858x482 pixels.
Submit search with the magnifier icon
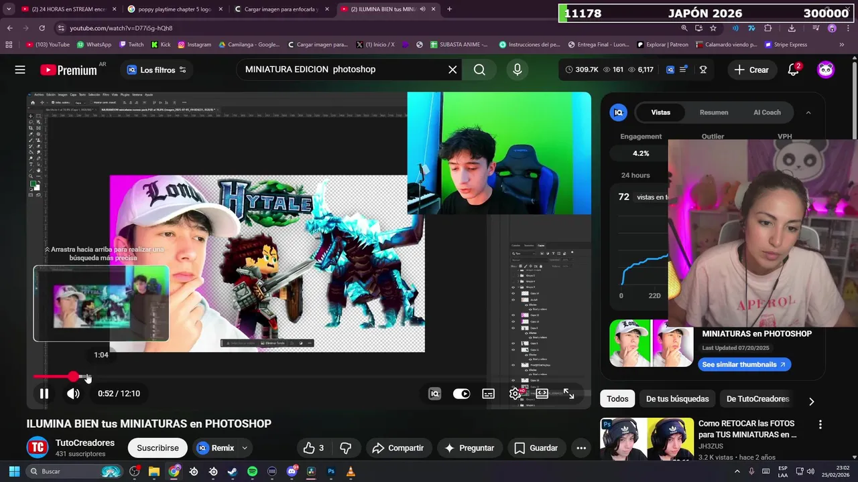pyautogui.click(x=479, y=70)
